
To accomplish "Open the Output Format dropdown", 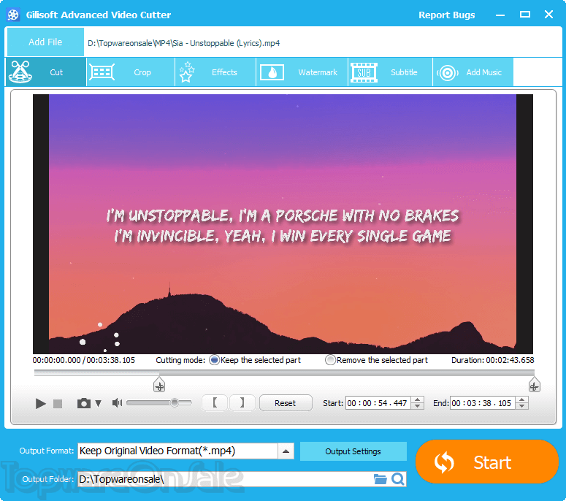I will click(x=186, y=451).
